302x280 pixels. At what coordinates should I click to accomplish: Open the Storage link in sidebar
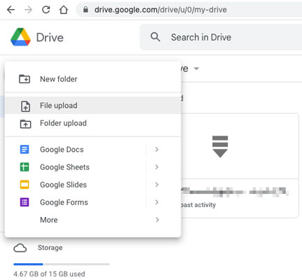tap(50, 248)
